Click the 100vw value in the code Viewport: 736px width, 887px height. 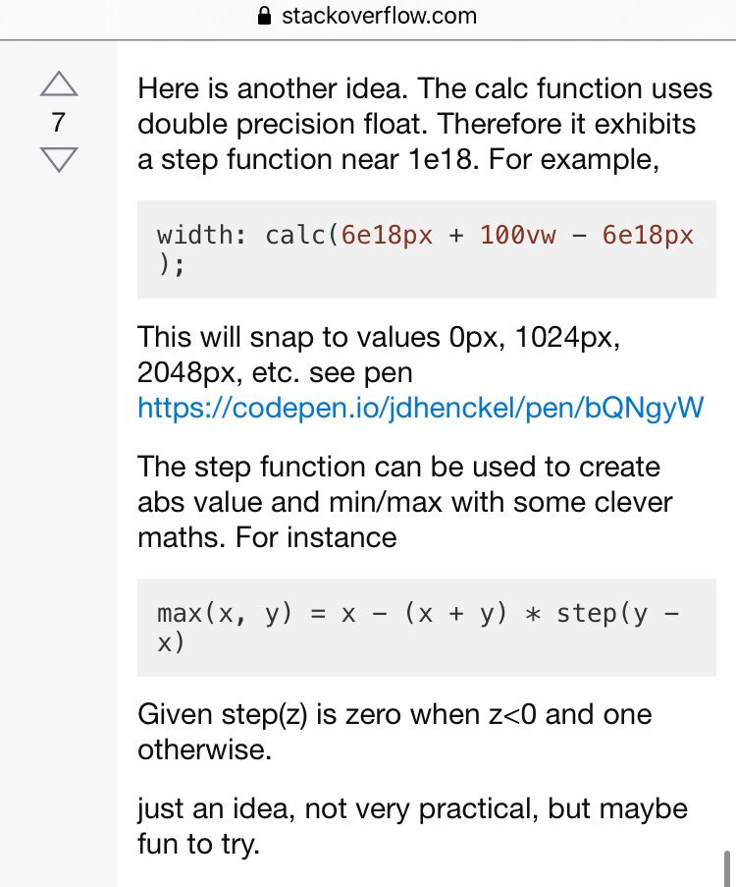(x=518, y=235)
